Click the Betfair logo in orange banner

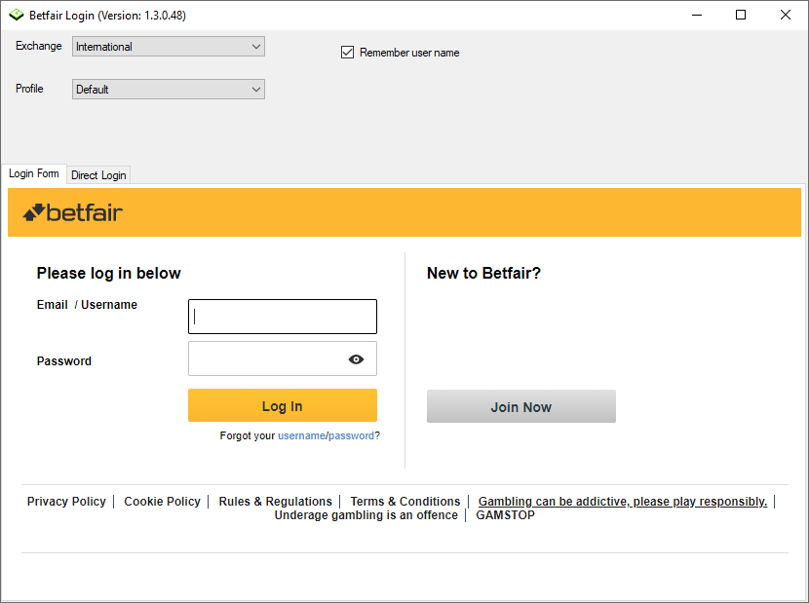coord(73,212)
